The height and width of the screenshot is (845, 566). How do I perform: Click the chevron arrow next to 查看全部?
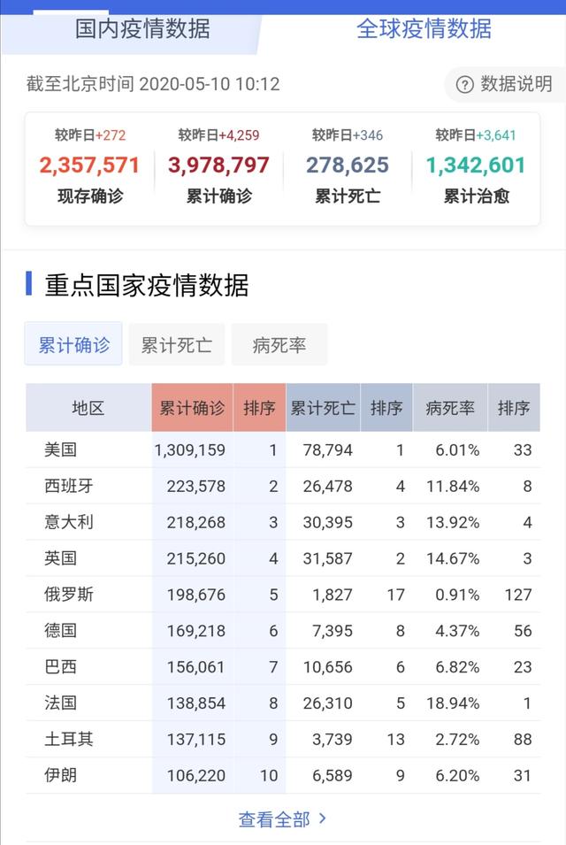(322, 818)
